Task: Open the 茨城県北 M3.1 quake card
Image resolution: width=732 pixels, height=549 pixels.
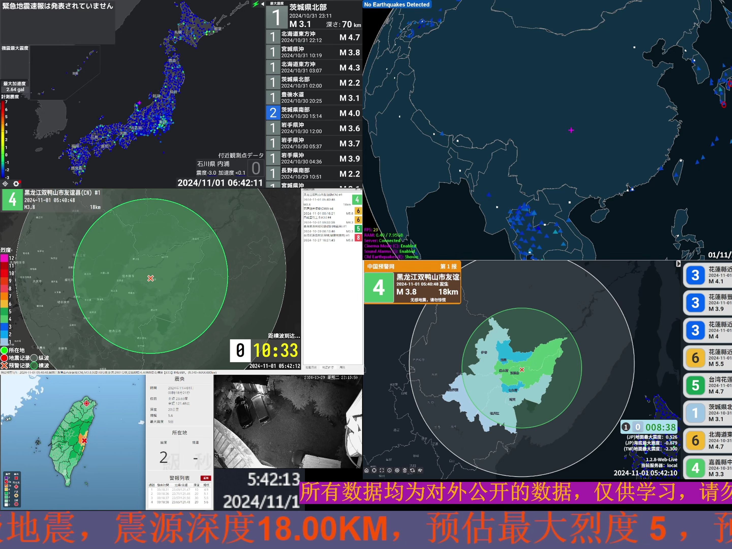Action: tap(708, 413)
